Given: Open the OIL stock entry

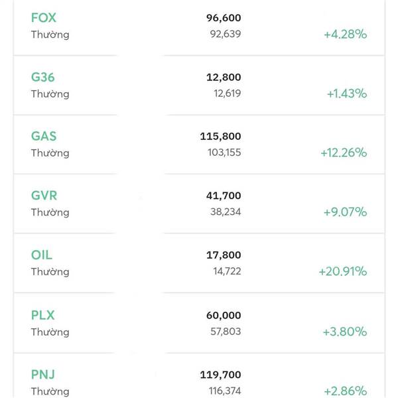Looking at the screenshot, I should click(x=41, y=255).
